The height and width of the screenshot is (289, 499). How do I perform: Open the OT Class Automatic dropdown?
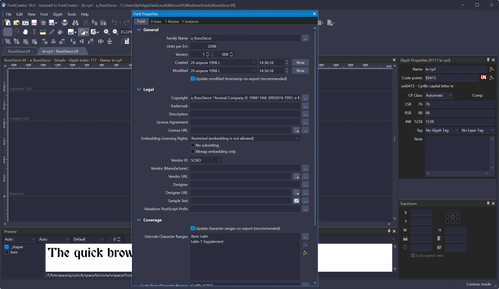pos(438,95)
